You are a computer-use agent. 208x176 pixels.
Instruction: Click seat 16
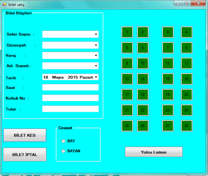pos(186,79)
